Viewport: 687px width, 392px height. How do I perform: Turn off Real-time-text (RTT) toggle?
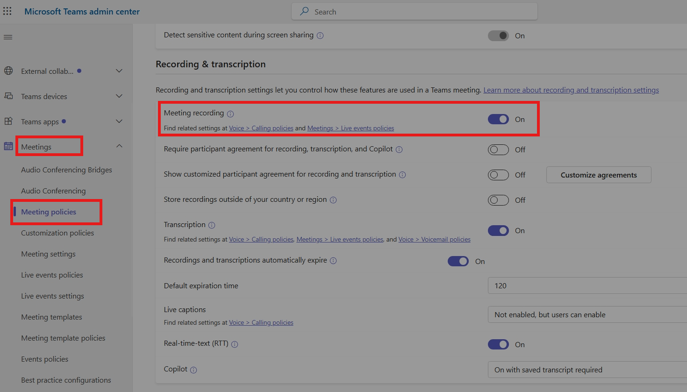498,344
